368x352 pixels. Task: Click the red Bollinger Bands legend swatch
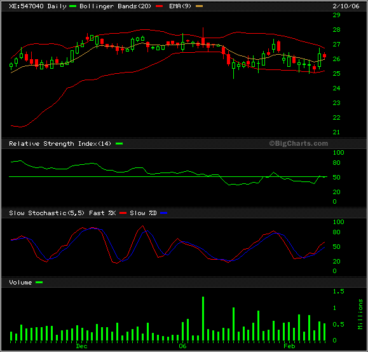click(x=160, y=6)
